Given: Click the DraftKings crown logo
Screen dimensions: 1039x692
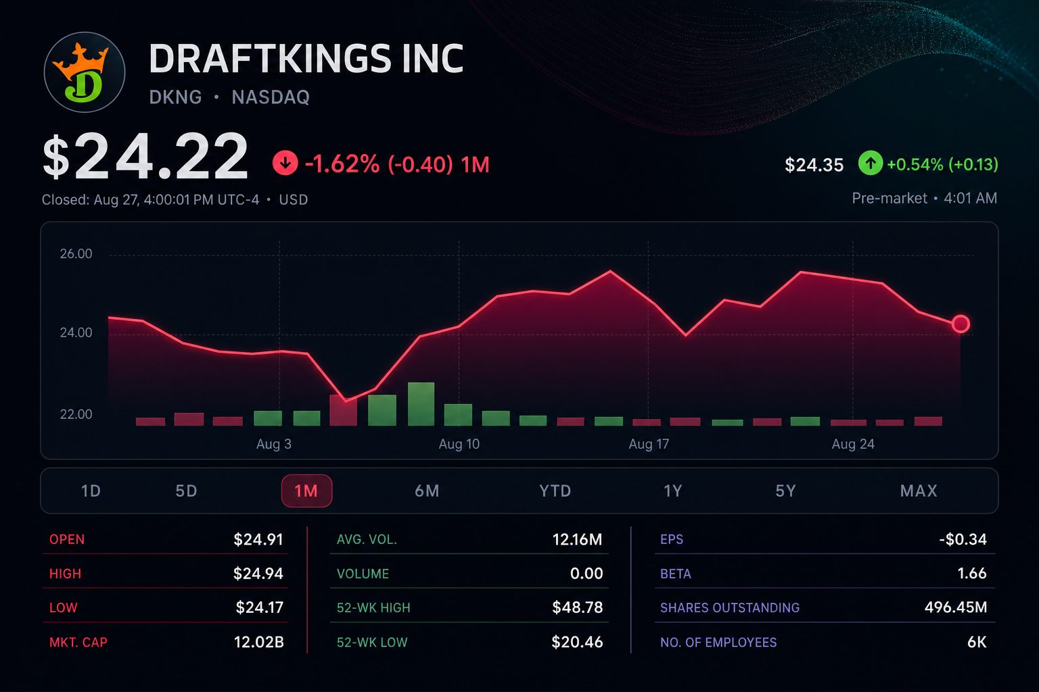Looking at the screenshot, I should point(85,72).
